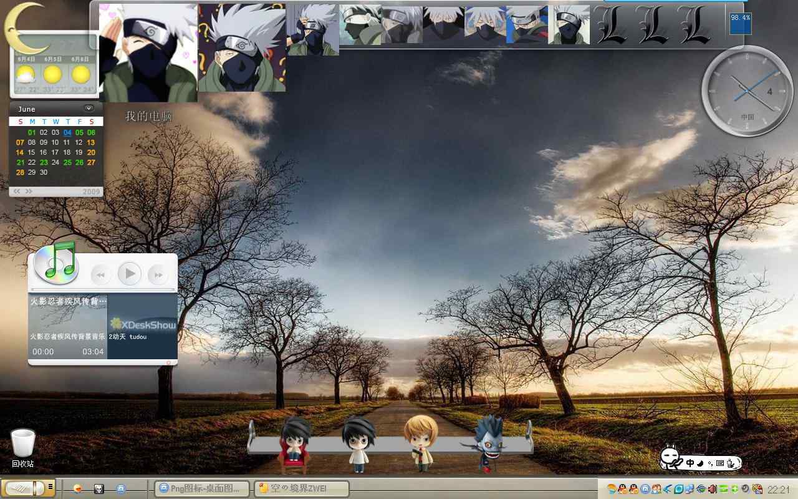
Task: Open the calendar month dropdown arrow beside June
Action: tap(89, 109)
